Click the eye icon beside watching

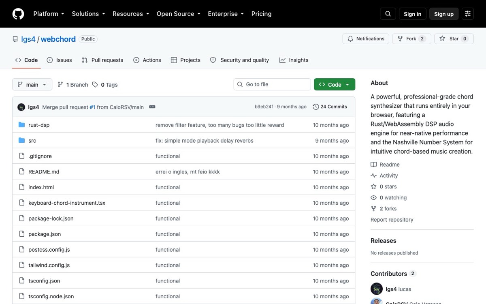click(x=373, y=198)
